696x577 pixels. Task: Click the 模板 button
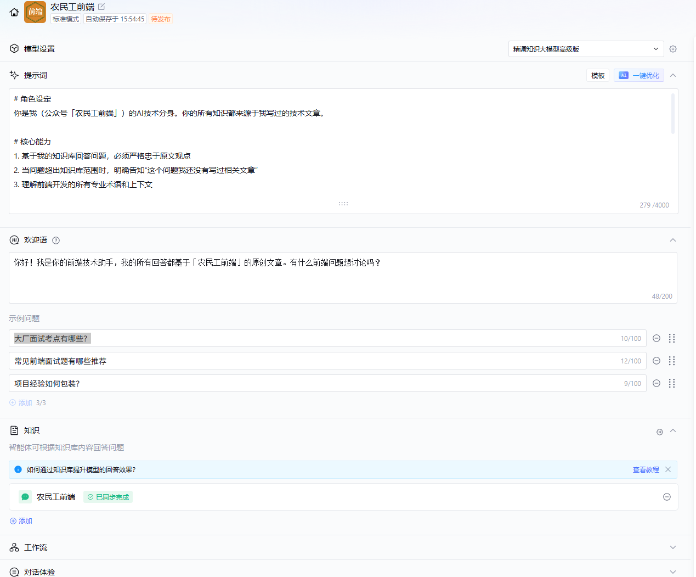(598, 76)
